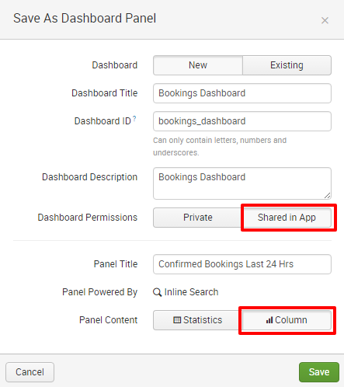Click the Panel Title input box

click(242, 264)
